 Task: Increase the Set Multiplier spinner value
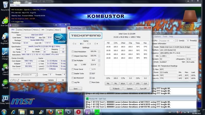pos(99,59)
